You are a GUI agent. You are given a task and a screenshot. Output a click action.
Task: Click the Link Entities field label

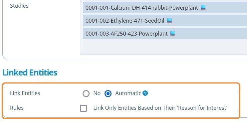25,93
